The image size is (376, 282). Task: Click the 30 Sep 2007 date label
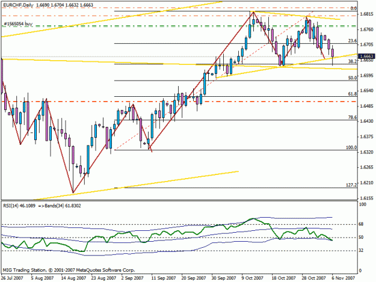(223, 278)
